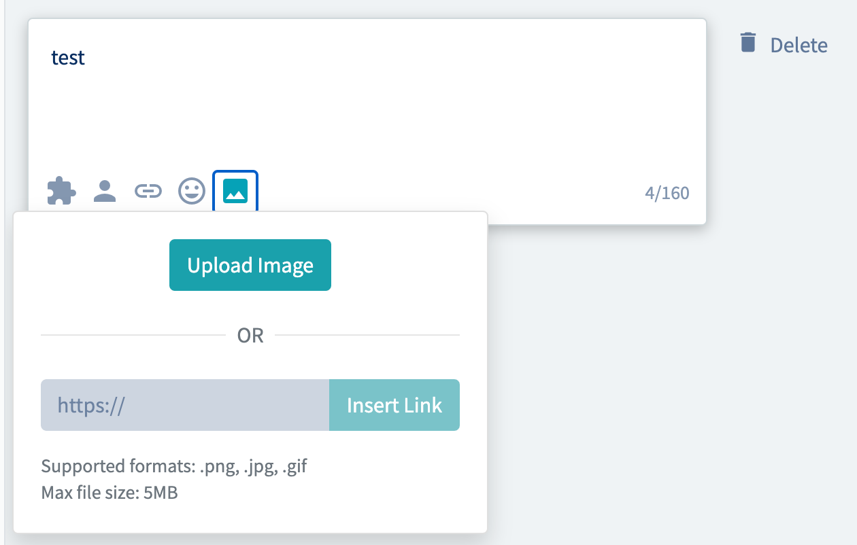Open the puzzle-piece integrations icon

point(61,191)
